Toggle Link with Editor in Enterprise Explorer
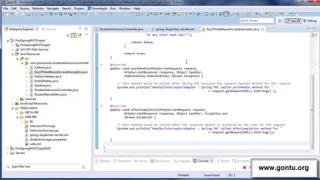 click(74, 35)
